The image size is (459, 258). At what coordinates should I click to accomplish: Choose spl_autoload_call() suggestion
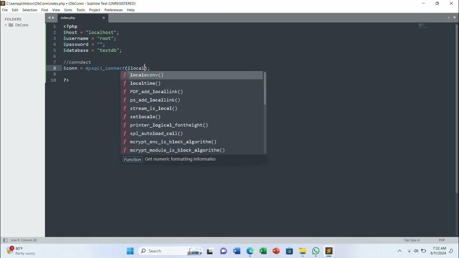tap(192, 133)
